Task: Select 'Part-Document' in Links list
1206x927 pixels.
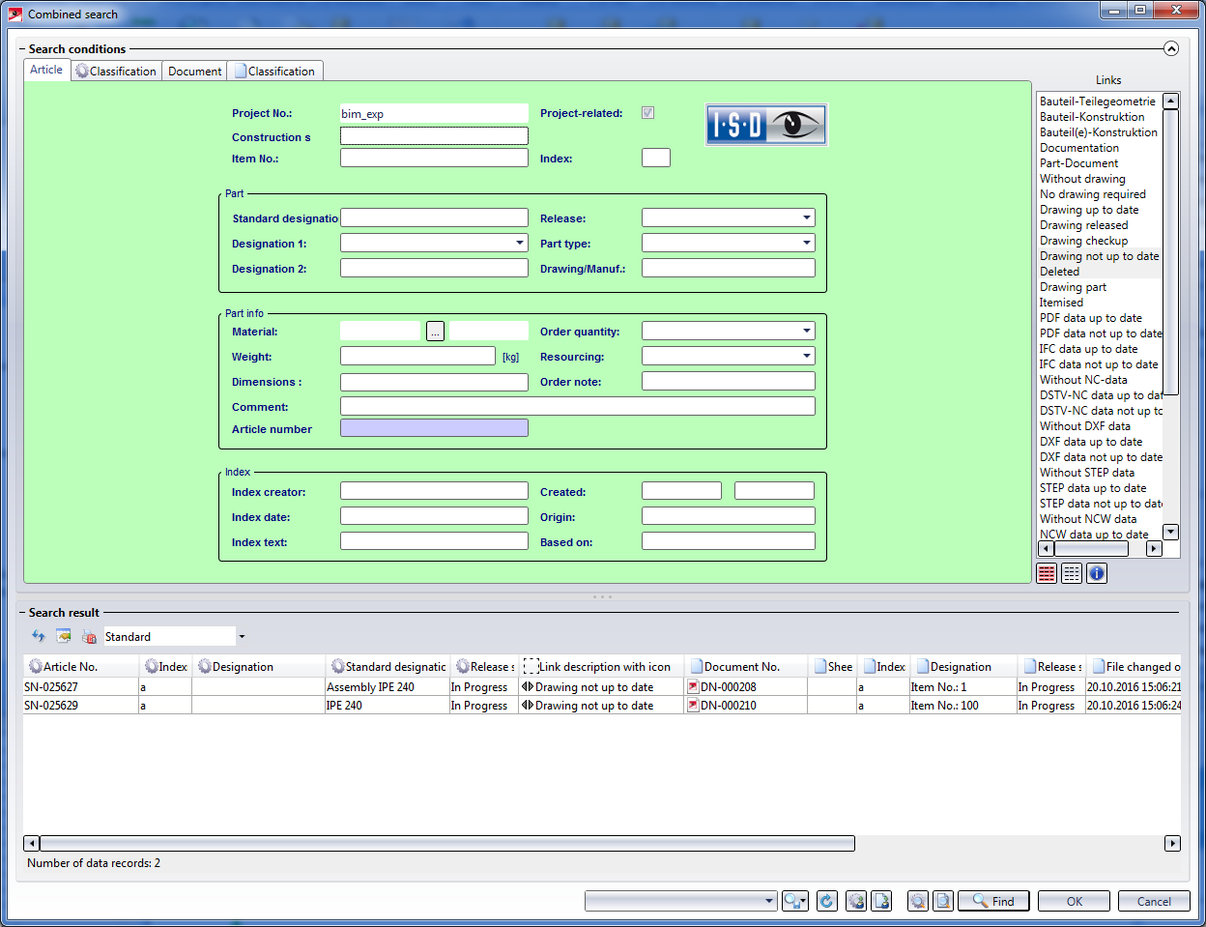Action: pyautogui.click(x=1078, y=163)
